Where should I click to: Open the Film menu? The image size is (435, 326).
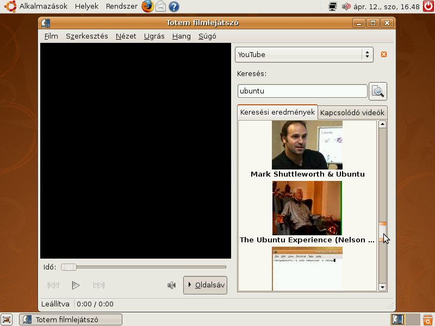(x=51, y=36)
